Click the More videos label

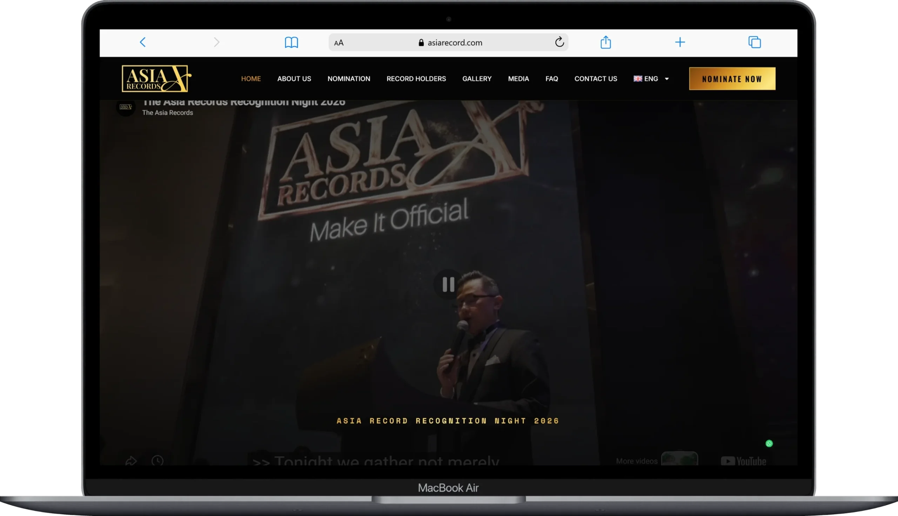pos(637,461)
